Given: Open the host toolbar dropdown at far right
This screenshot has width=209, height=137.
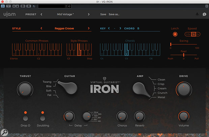Looking at the screenshot, I should tap(207, 6).
